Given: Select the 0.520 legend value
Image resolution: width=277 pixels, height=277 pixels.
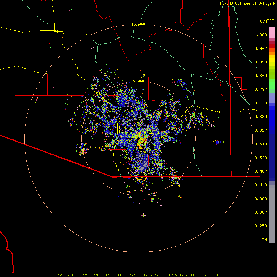Looking at the screenshot, I should click(x=261, y=158).
